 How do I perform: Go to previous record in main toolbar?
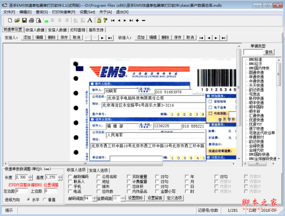pyautogui.click(x=119, y=20)
